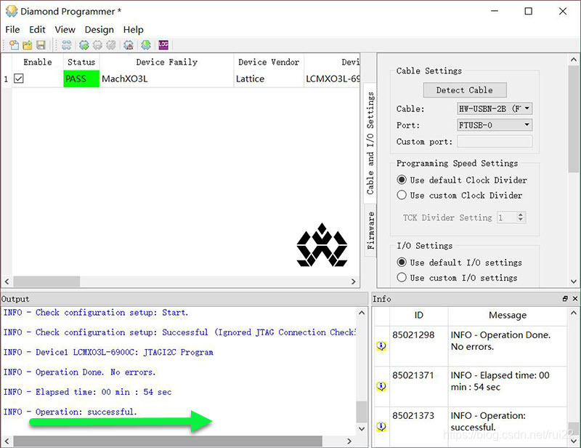581x448 pixels.
Task: Switch to the Firmware side tab
Action: [370, 231]
